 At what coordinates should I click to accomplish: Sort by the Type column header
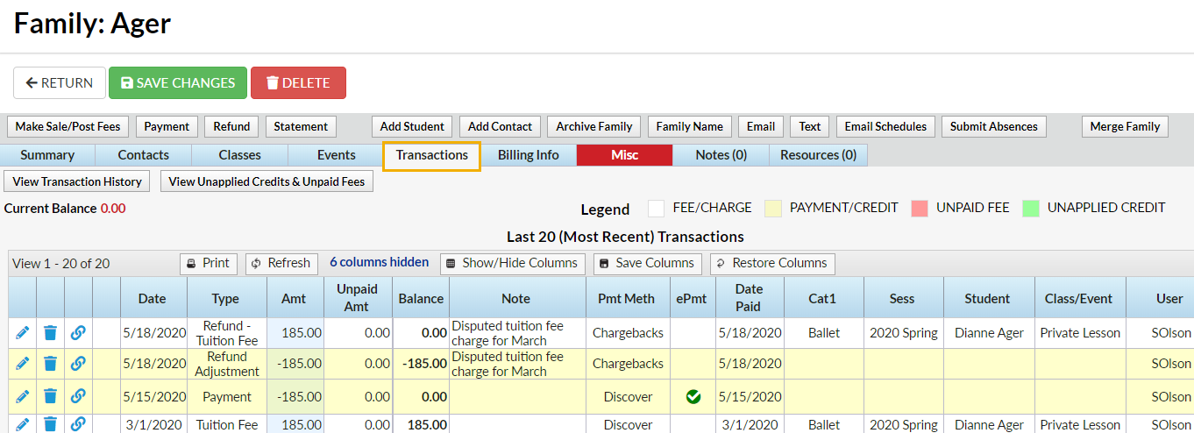(x=225, y=298)
